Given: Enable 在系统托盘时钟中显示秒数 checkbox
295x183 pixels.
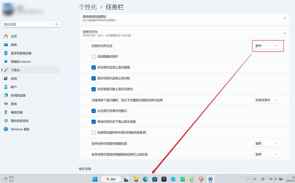Looking at the screenshot, I should click(93, 132).
